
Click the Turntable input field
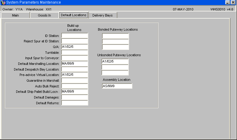click(75, 53)
